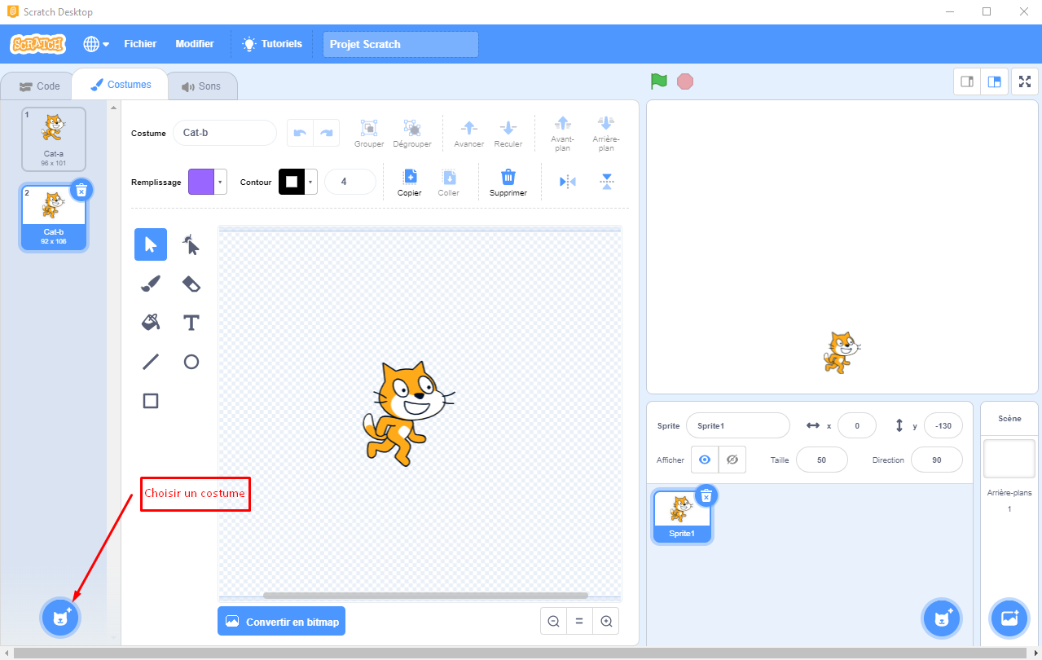The image size is (1042, 660).
Task: Open the Fichier menu
Action: tap(140, 44)
